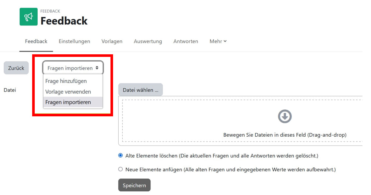The image size is (371, 195).
Task: Click inside the drag-and-drop file area
Action: pos(240,126)
